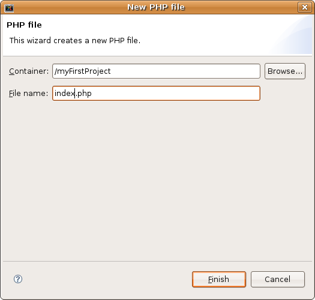
Task: Select the New PHP file title bar
Action: click(156, 7)
